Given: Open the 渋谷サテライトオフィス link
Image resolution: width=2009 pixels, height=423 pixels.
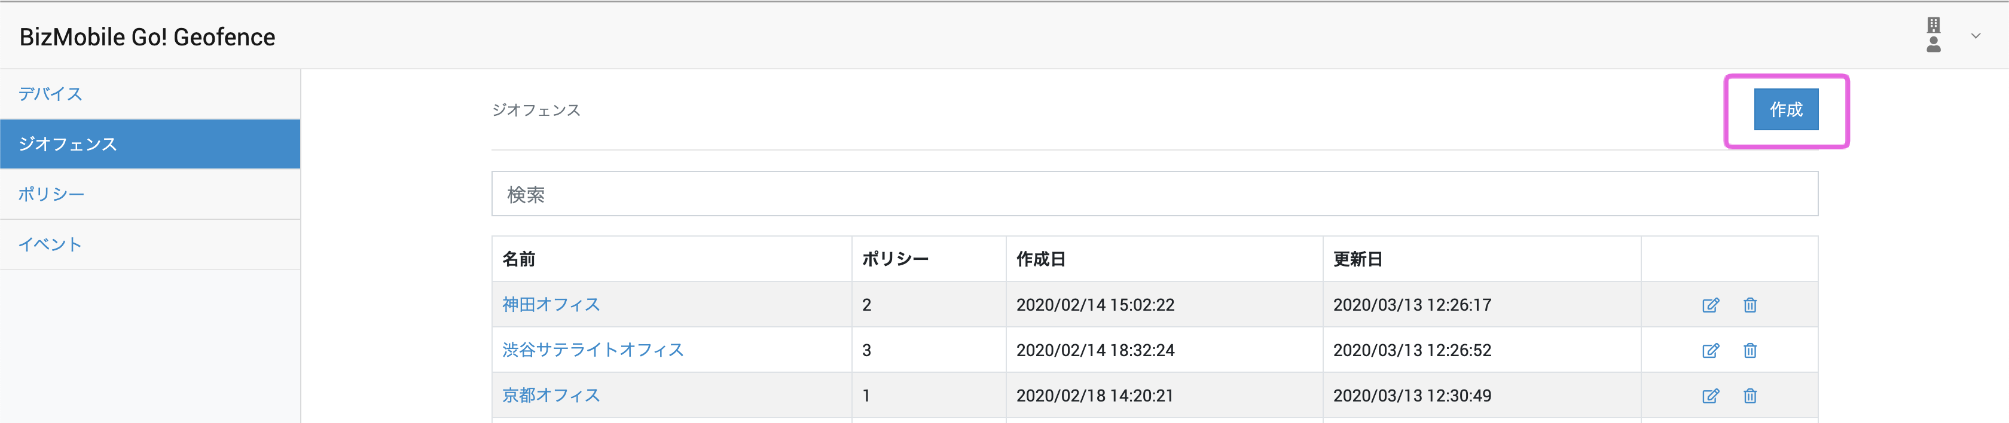Looking at the screenshot, I should pyautogui.click(x=593, y=350).
